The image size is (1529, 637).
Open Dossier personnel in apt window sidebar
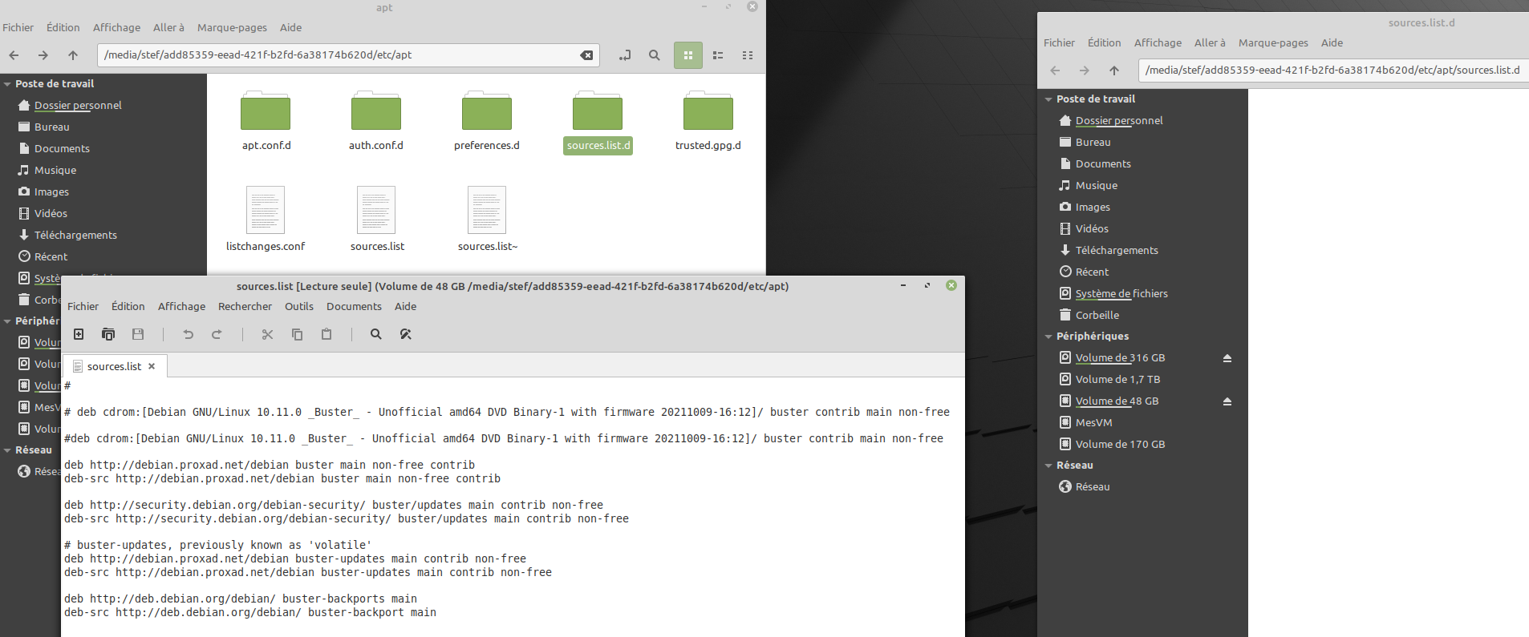(78, 106)
